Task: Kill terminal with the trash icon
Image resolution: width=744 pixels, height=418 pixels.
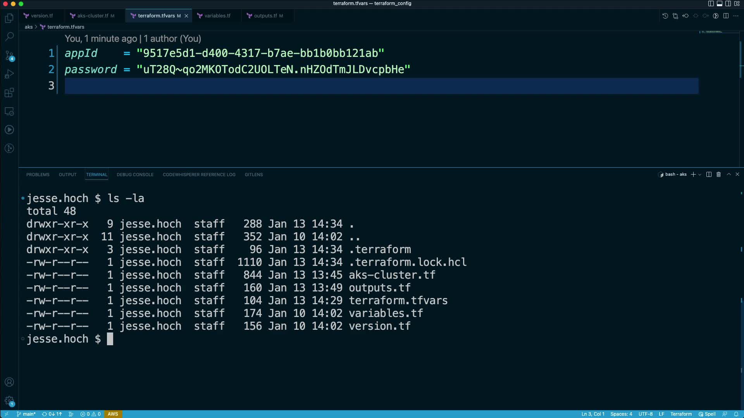Action: coord(718,175)
